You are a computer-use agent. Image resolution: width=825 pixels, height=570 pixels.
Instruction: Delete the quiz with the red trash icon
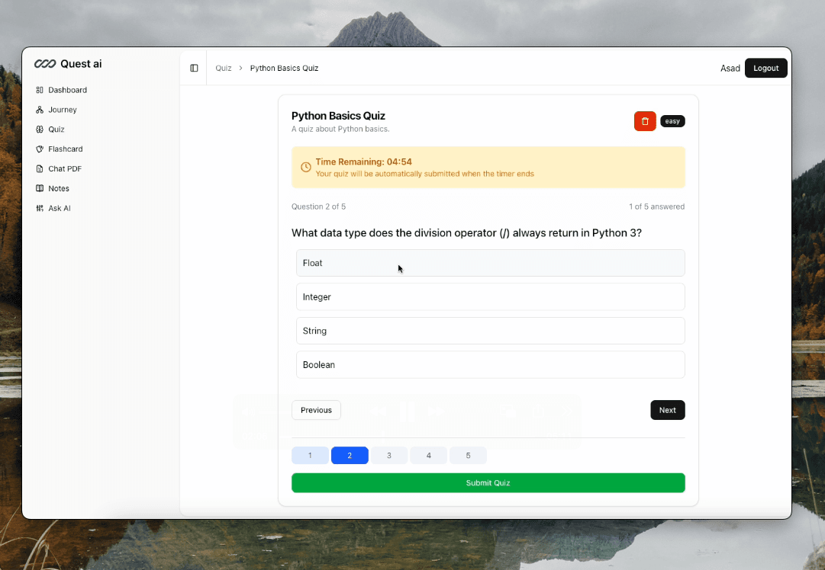click(645, 120)
